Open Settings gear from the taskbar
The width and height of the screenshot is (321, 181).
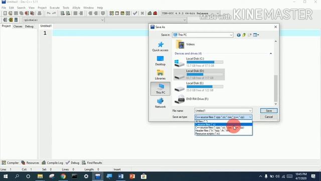[x=86, y=176]
